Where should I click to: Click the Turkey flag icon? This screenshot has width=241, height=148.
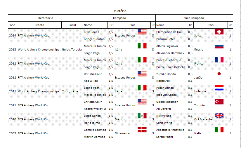(x=219, y=102)
